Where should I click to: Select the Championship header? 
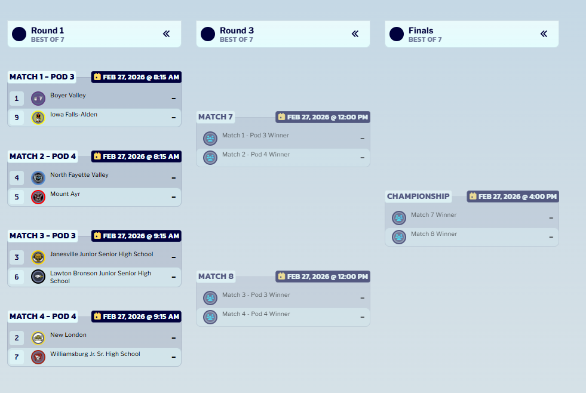coord(418,196)
